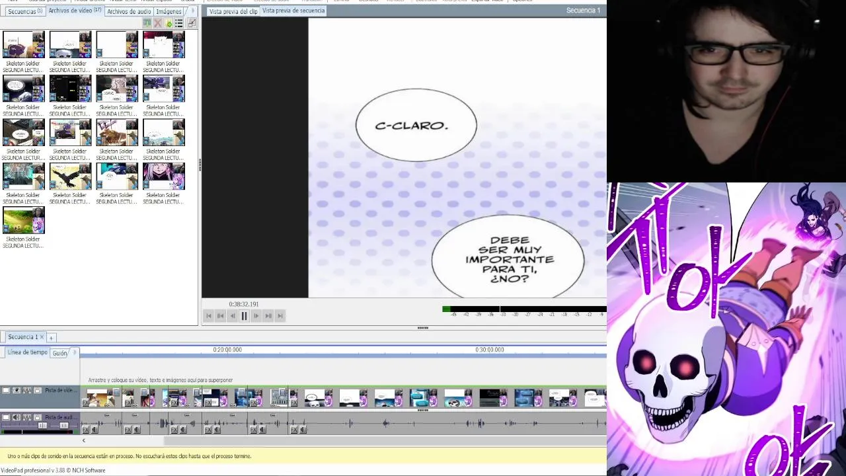
Task: Step back one frame
Action: (x=232, y=316)
